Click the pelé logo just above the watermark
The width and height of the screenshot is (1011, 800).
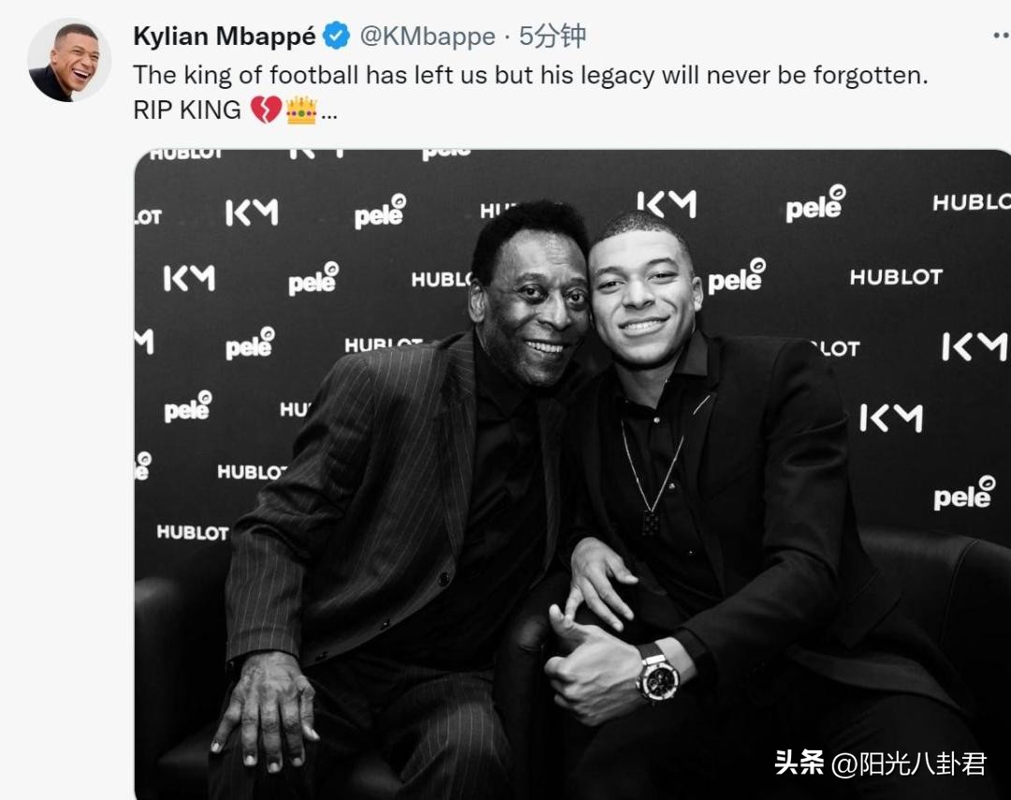(x=964, y=495)
